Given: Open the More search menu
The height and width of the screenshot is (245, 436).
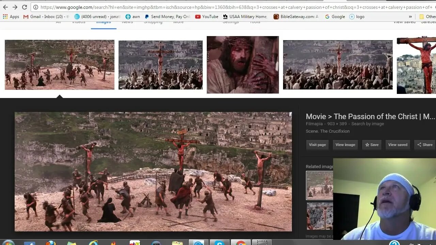Looking at the screenshot, I should pos(178,22).
